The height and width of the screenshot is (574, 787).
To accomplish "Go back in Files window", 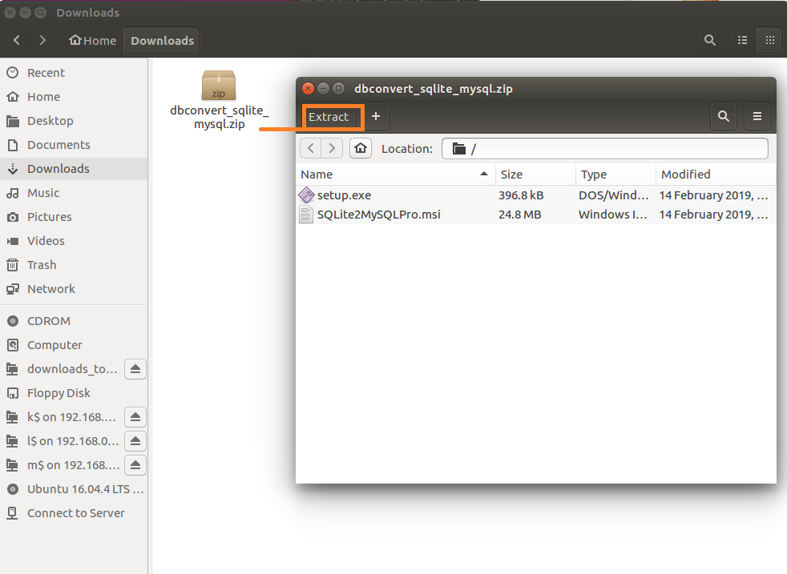I will click(x=17, y=40).
